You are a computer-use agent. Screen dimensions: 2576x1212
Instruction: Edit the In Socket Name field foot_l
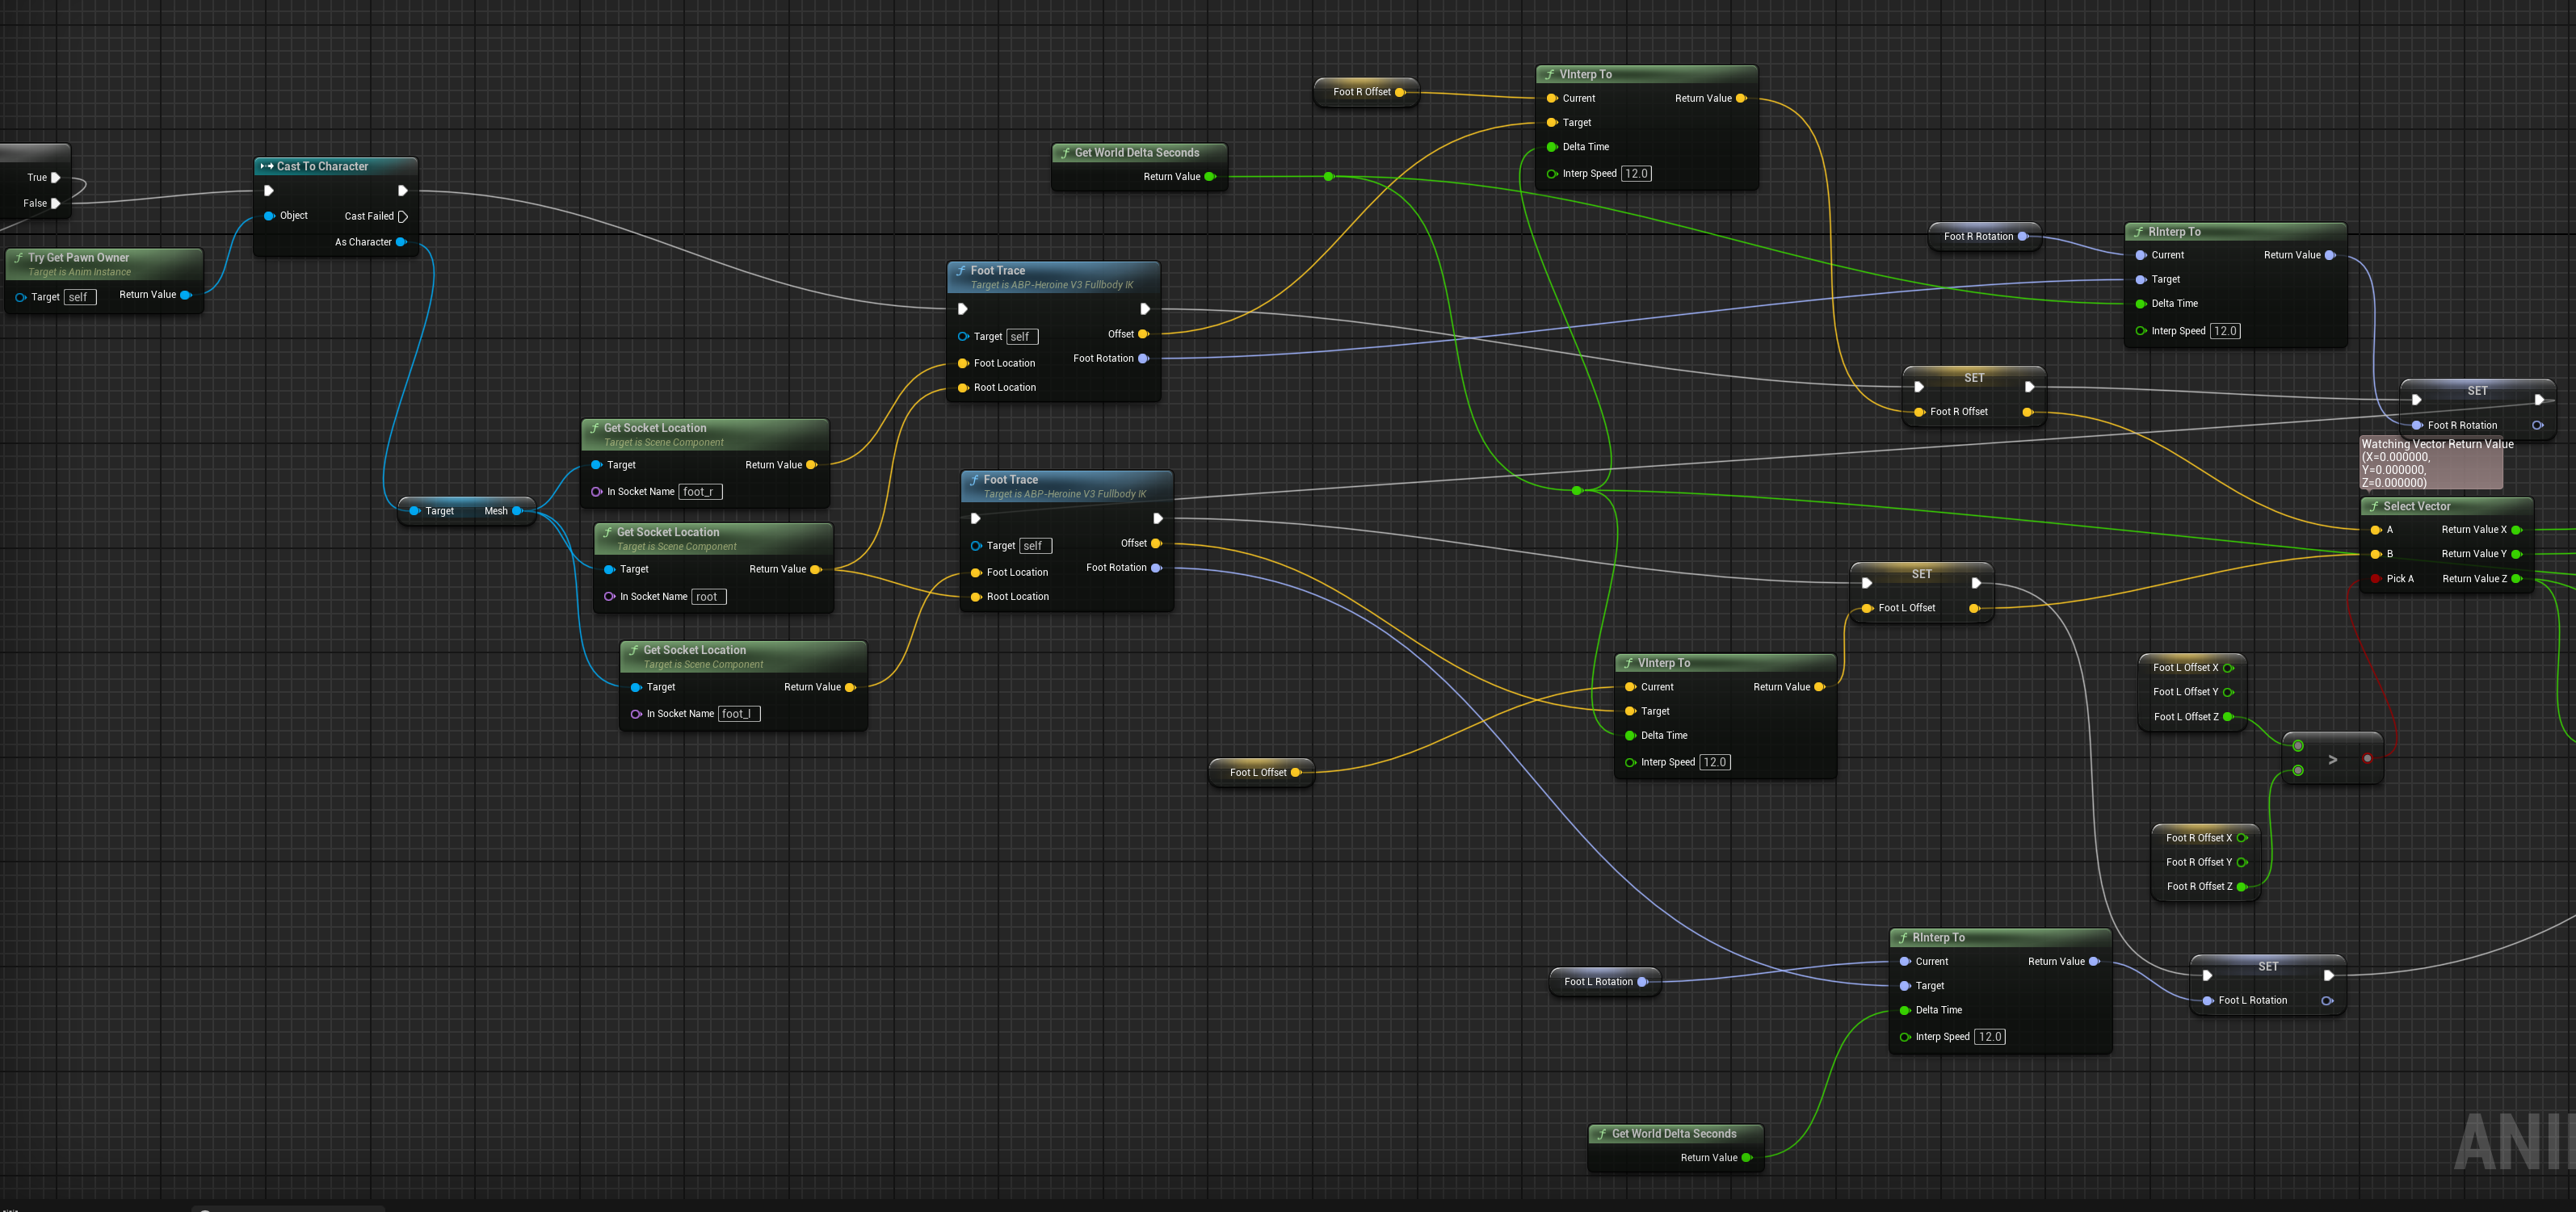[x=738, y=713]
